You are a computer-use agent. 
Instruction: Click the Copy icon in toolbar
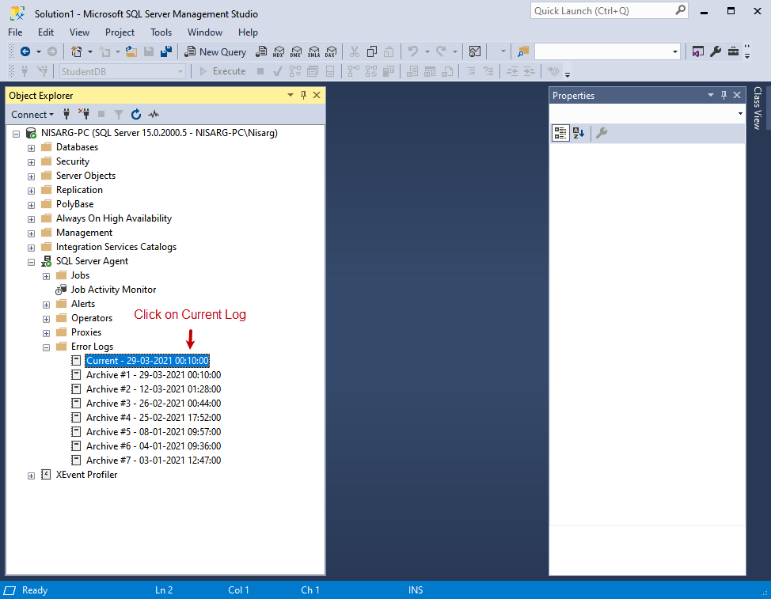pos(372,51)
